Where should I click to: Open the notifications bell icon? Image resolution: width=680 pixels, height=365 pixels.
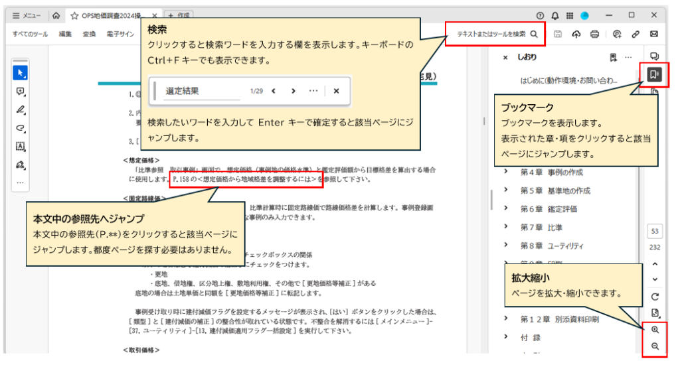pyautogui.click(x=554, y=15)
